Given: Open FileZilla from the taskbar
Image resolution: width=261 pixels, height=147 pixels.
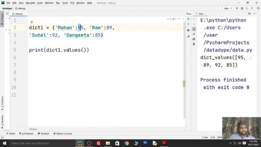Looking at the screenshot, I should (x=98, y=143).
